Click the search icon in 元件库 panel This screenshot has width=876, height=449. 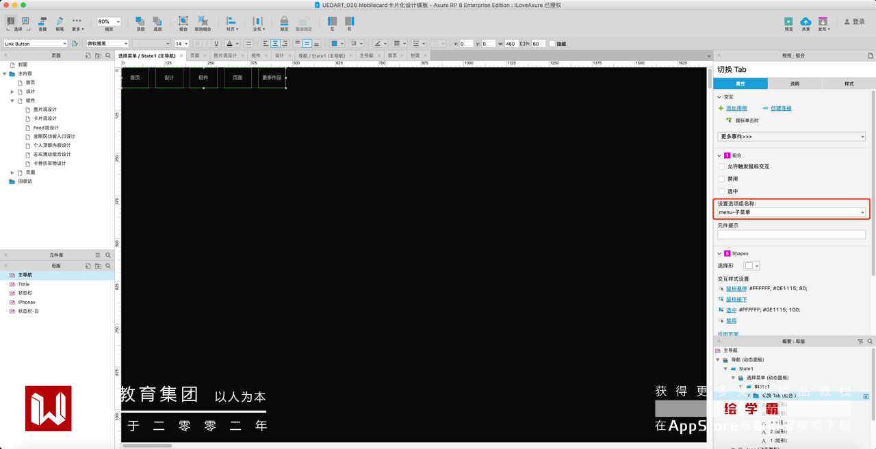(108, 255)
